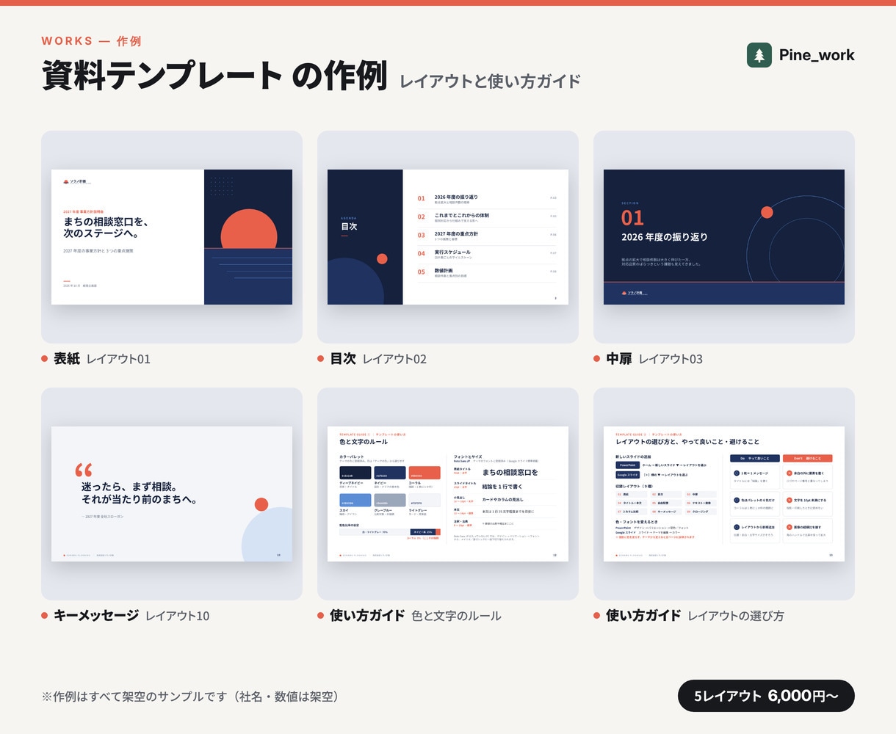
Task: Click the ソラノ計画 footer logo on 中扉 slide
Action: pyautogui.click(x=633, y=293)
